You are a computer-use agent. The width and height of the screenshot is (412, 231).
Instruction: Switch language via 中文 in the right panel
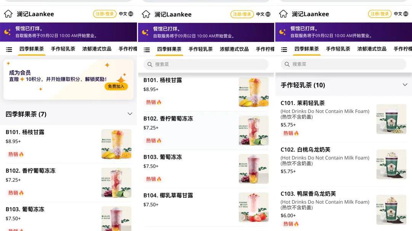click(x=398, y=14)
